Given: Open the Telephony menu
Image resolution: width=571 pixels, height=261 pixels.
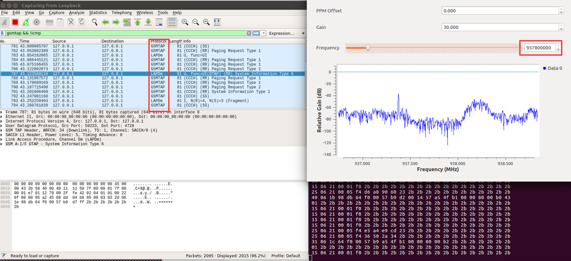Looking at the screenshot, I should pyautogui.click(x=121, y=13).
